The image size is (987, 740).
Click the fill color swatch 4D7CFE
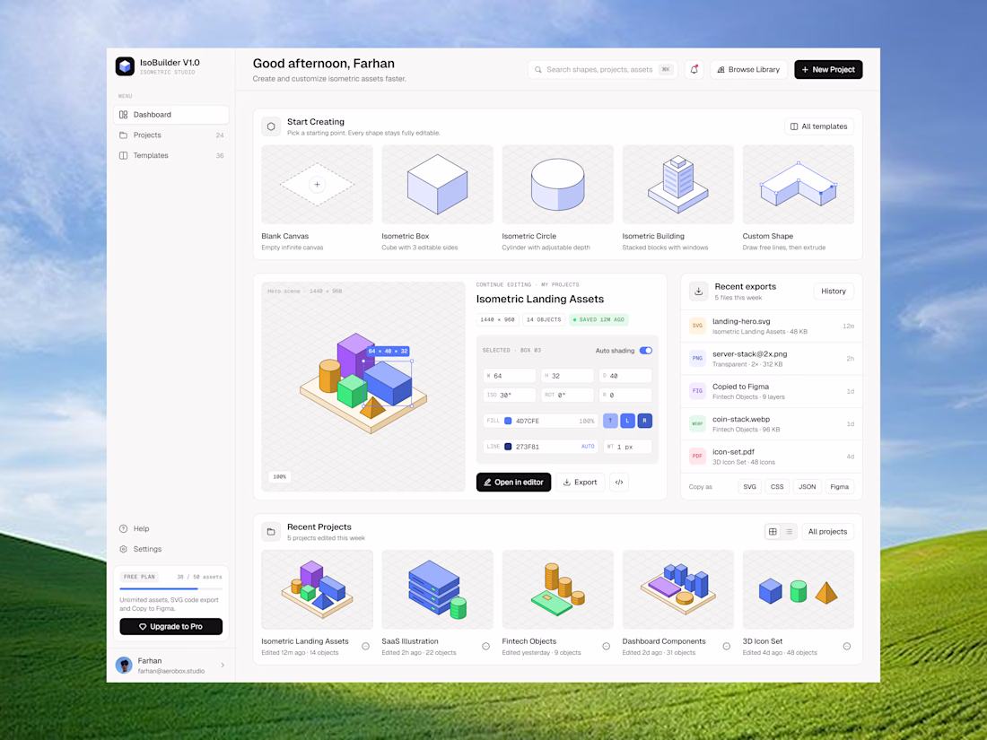tap(508, 421)
